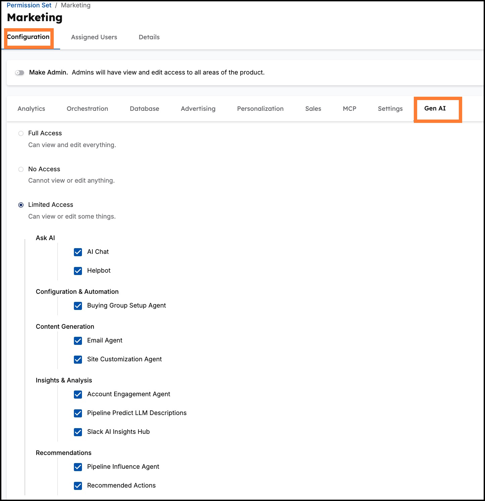
Task: Click 'Can view or edit some things.' text
Action: point(72,217)
